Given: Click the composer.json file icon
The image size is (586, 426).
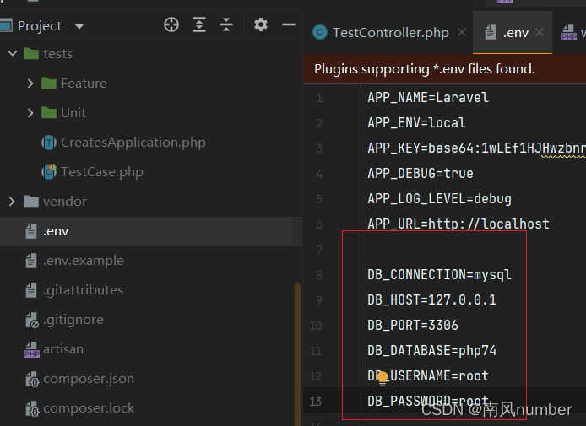Looking at the screenshot, I should pyautogui.click(x=32, y=380).
